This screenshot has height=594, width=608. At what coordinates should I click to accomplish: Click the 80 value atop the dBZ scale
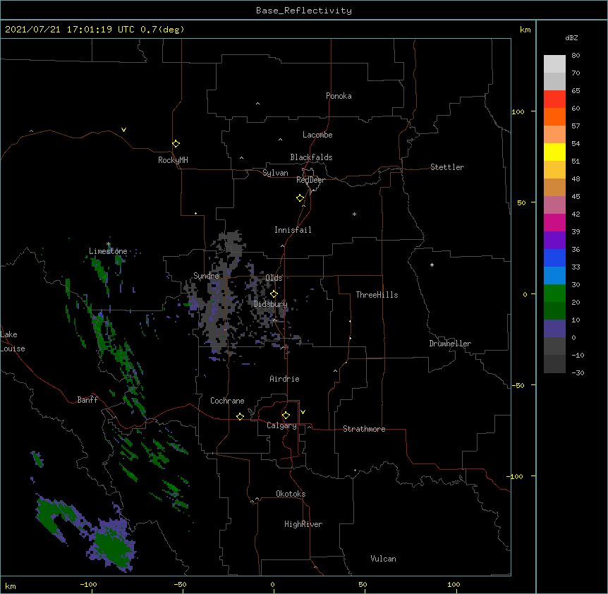(576, 56)
